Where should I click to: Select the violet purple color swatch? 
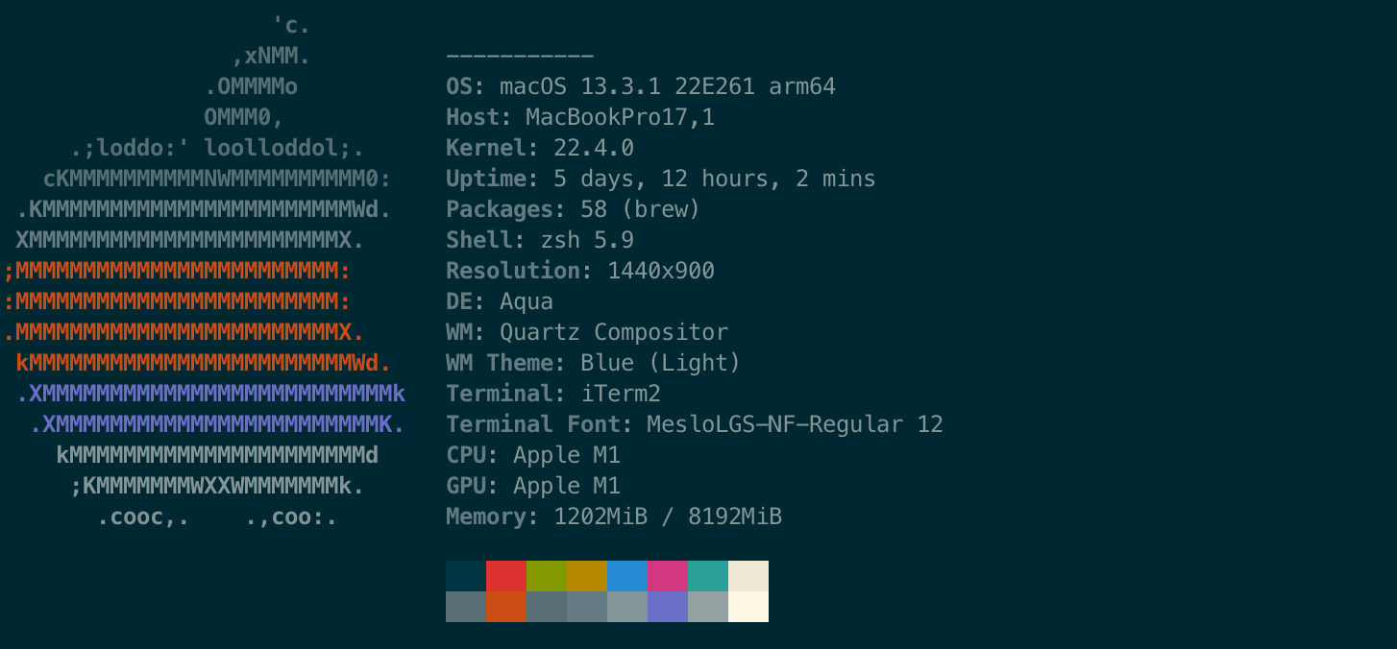click(x=668, y=607)
